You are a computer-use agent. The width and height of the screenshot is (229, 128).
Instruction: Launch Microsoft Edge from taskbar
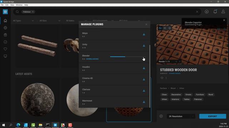tap(18, 125)
